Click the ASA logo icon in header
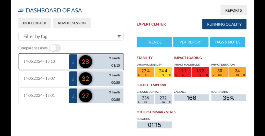This screenshot has width=265, height=136. 21,10
